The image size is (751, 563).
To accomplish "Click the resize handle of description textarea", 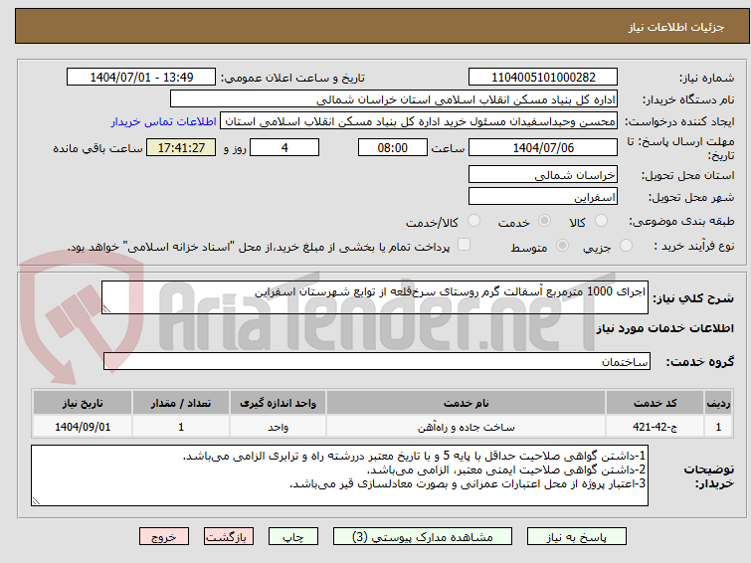I will pyautogui.click(x=106, y=309).
